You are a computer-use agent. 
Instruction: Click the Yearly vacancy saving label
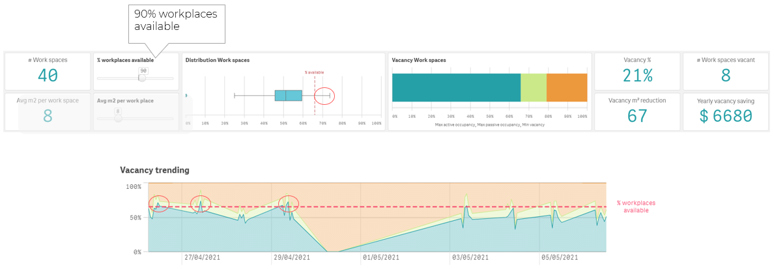click(x=725, y=101)
